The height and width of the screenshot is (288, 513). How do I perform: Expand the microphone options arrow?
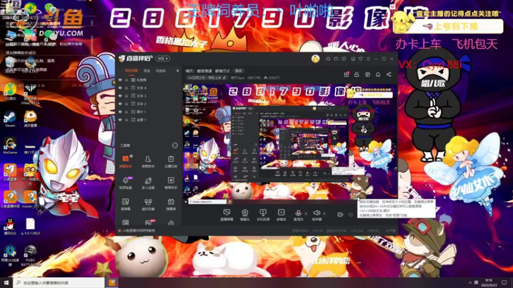tap(306, 214)
